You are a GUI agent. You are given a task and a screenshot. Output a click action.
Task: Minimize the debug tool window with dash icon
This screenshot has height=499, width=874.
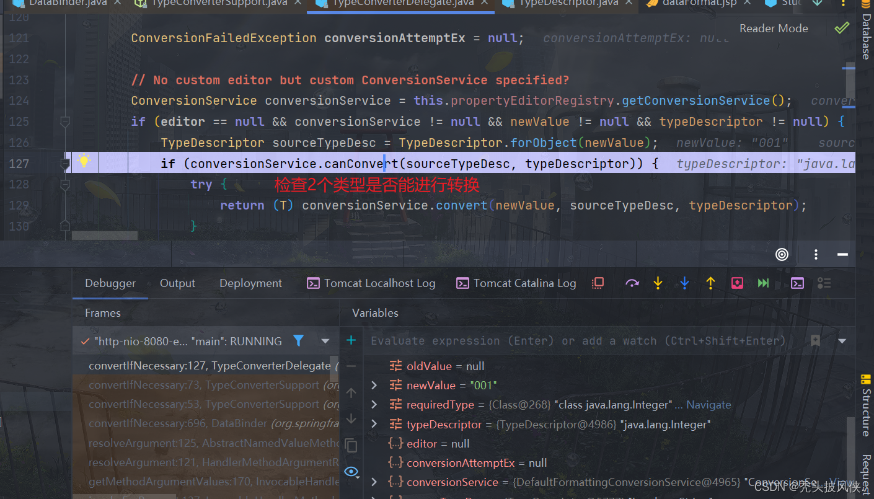(842, 254)
